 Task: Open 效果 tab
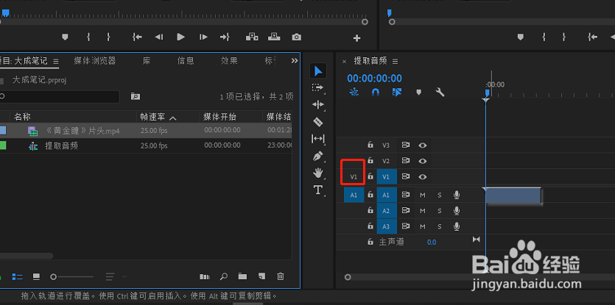[x=229, y=61]
